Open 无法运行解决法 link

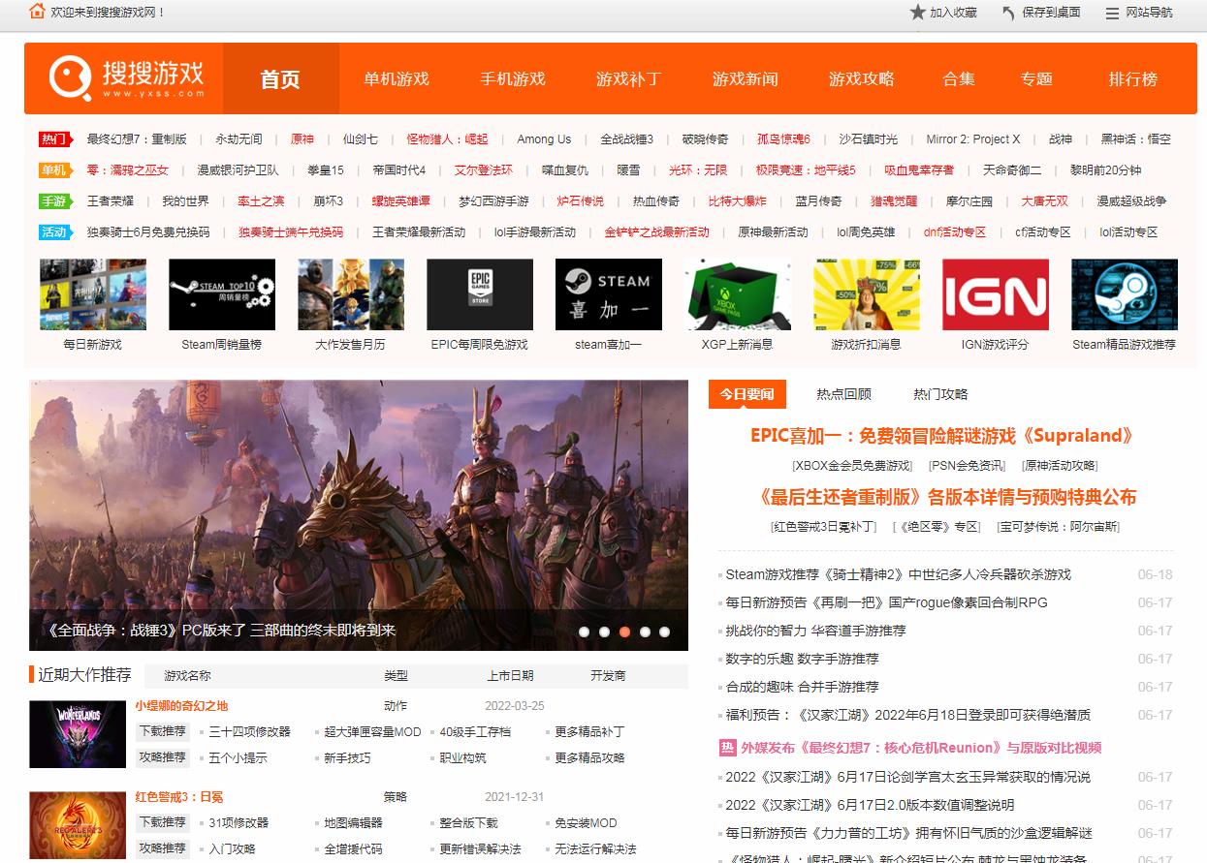tap(595, 849)
